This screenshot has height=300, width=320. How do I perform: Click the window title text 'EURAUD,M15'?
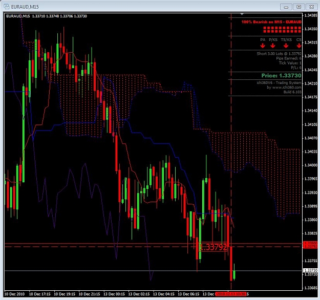[25, 7]
